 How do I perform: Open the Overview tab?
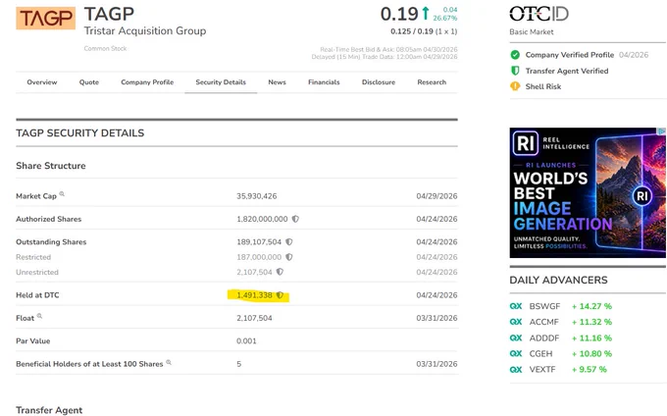(x=41, y=82)
